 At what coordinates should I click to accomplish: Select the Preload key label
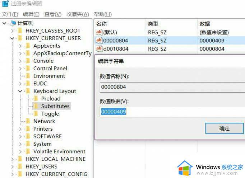pyautogui.click(x=51, y=99)
